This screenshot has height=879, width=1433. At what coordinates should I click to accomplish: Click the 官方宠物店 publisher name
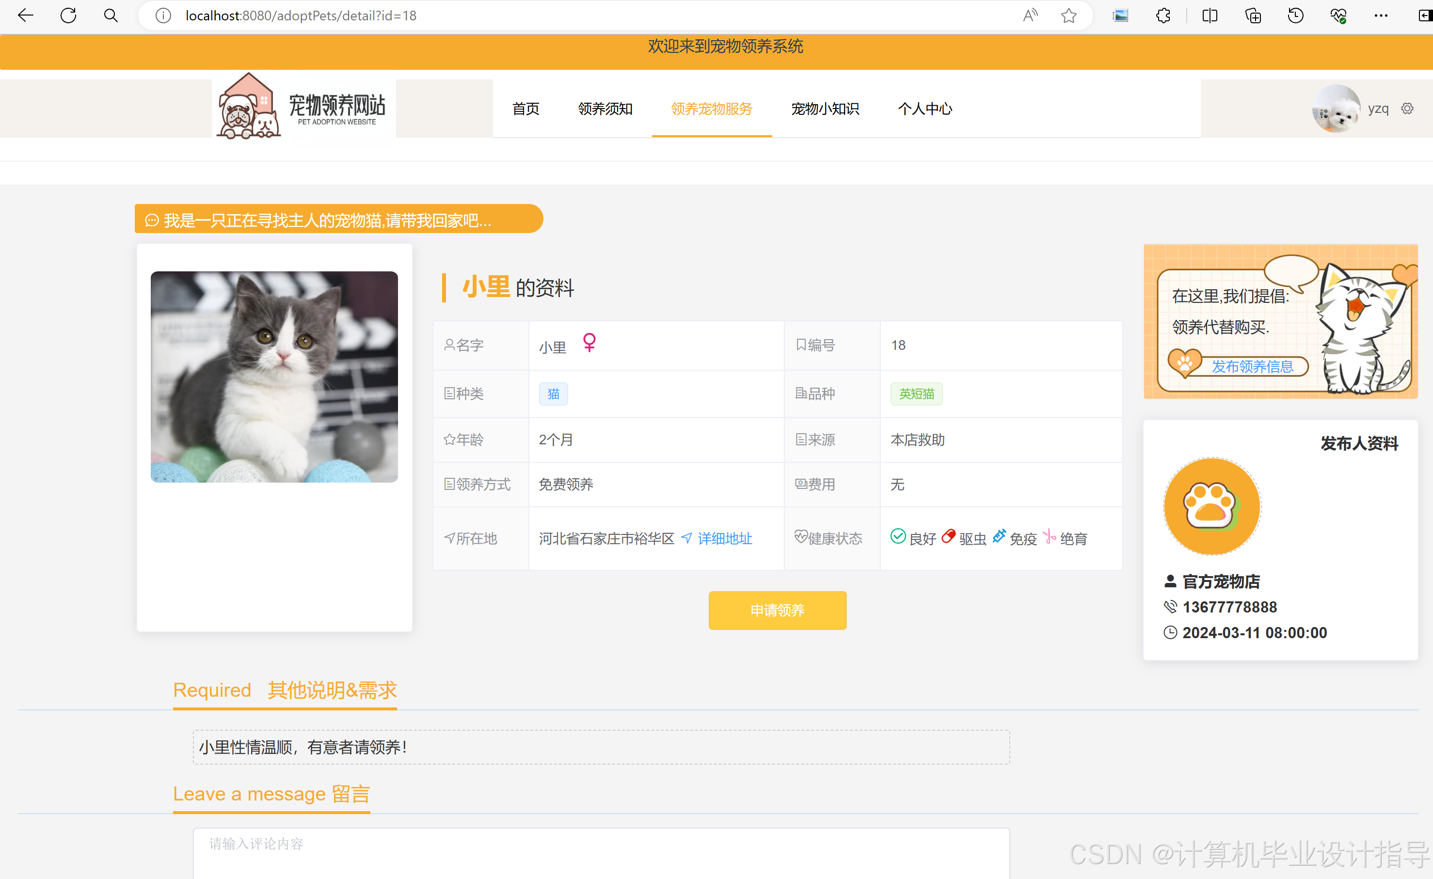[1221, 581]
